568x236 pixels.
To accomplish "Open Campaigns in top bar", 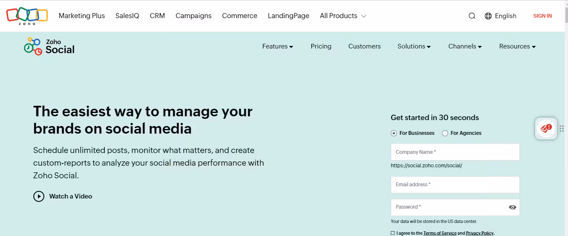I will pos(194,16).
